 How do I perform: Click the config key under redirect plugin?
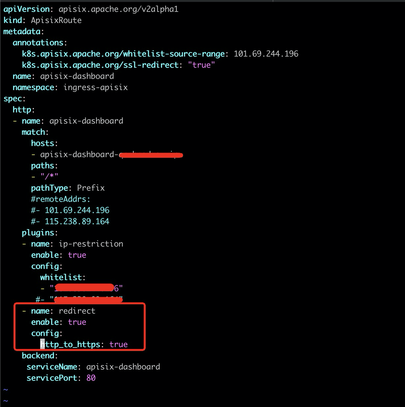[x=45, y=333]
